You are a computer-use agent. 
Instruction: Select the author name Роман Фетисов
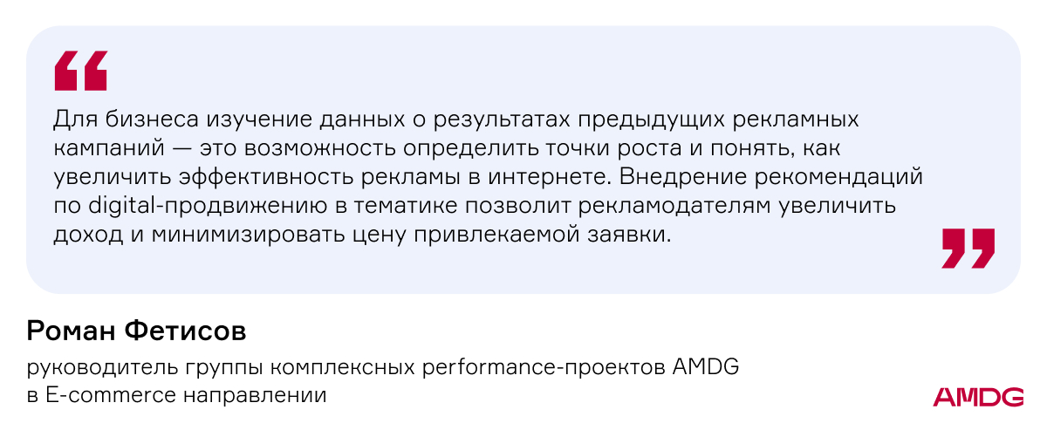click(137, 331)
